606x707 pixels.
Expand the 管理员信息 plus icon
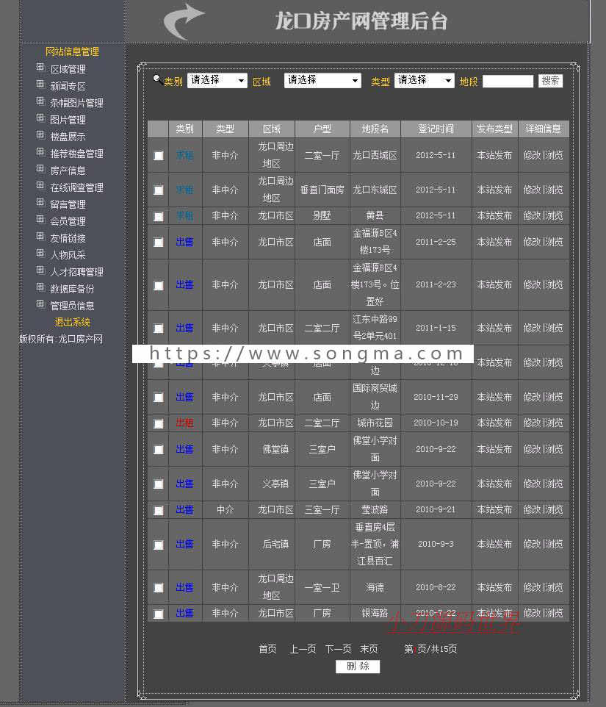[x=40, y=304]
